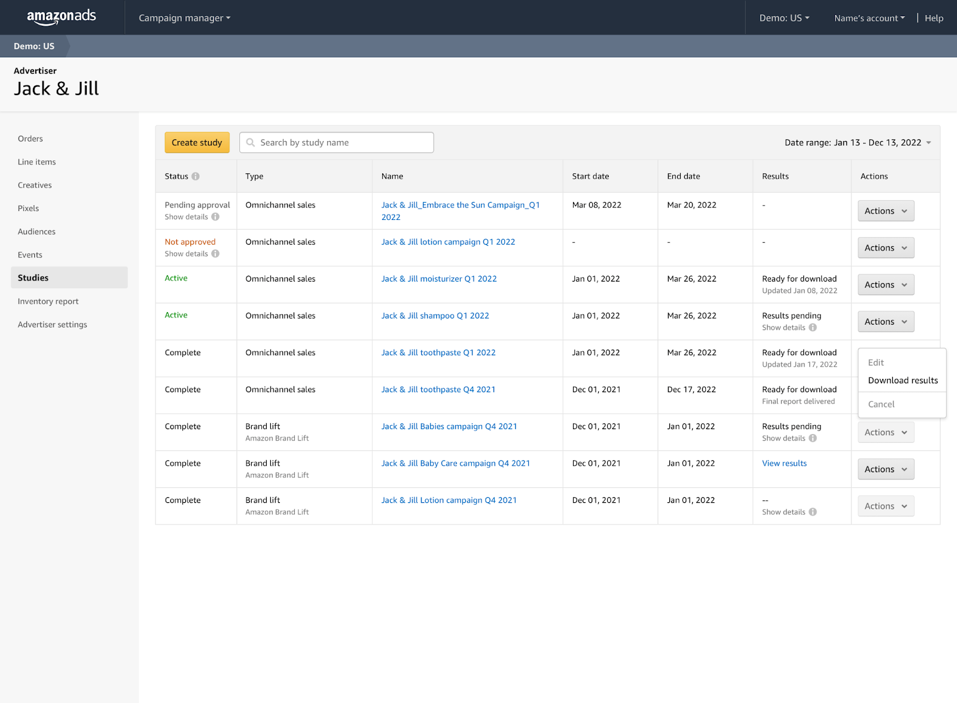Click the info icon next to Status header
The height and width of the screenshot is (703, 957).
tap(196, 176)
